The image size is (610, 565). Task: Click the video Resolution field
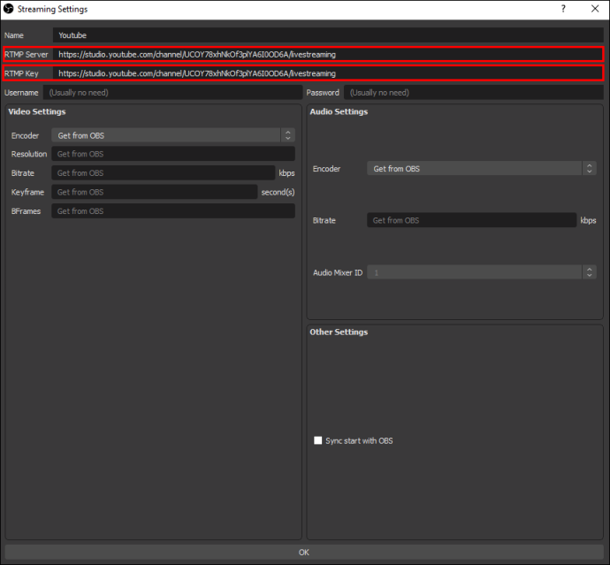173,154
